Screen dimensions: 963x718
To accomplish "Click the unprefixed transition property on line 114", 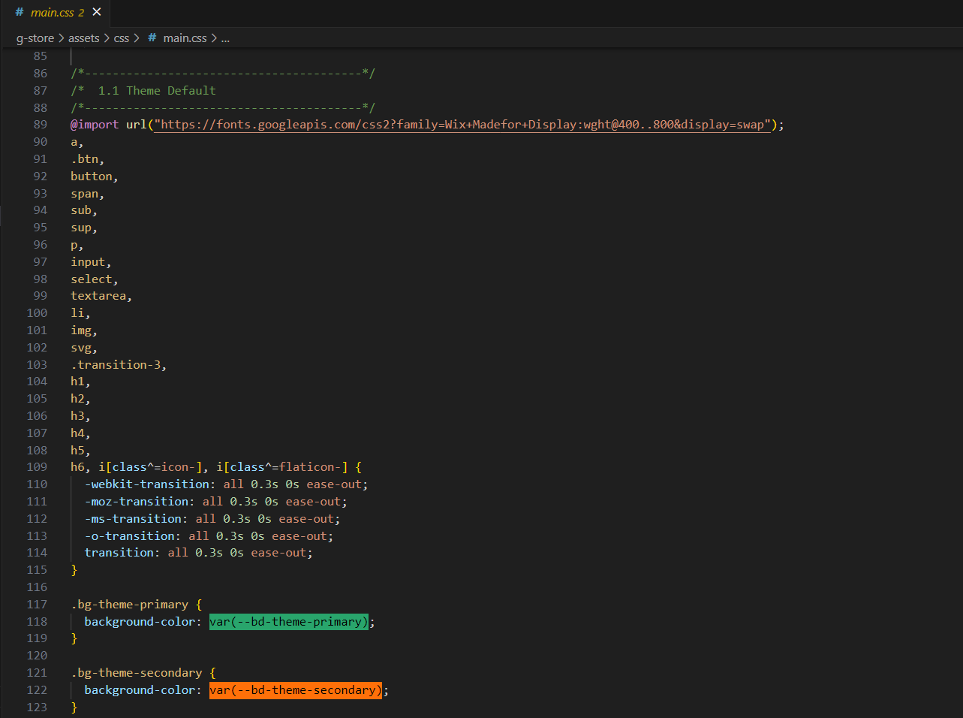I will (x=119, y=553).
